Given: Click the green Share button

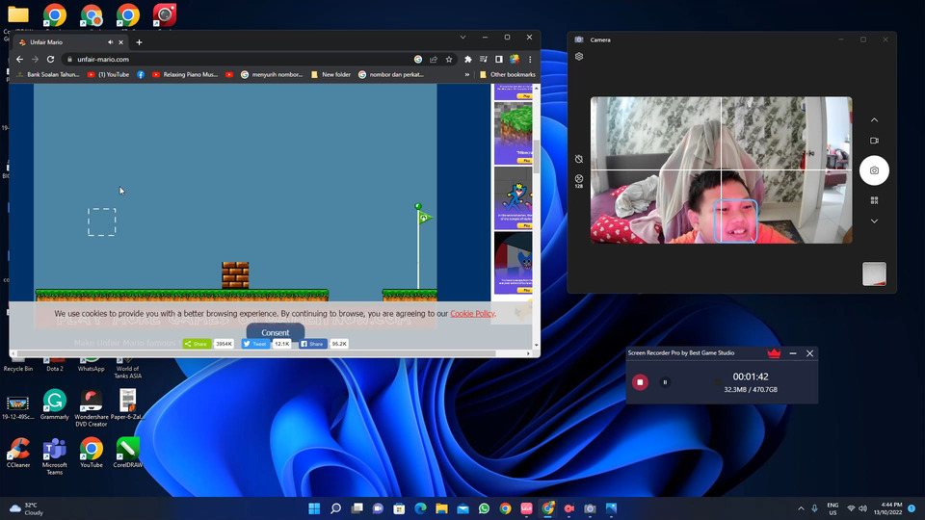Looking at the screenshot, I should pos(197,344).
